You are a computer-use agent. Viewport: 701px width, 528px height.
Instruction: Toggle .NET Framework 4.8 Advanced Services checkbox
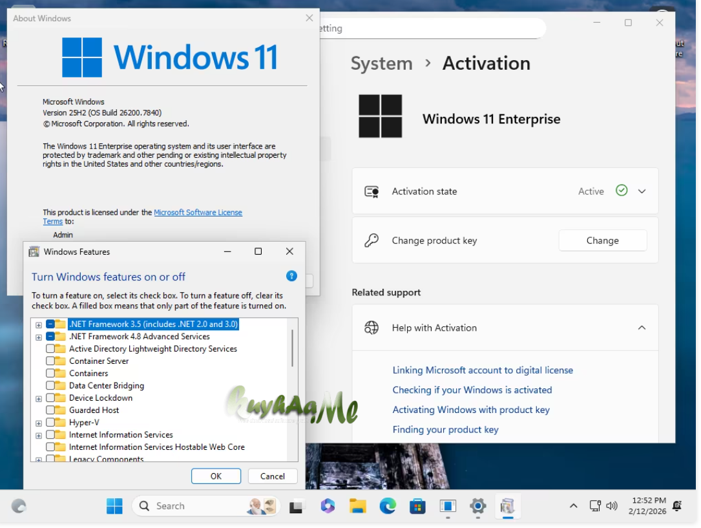(50, 336)
